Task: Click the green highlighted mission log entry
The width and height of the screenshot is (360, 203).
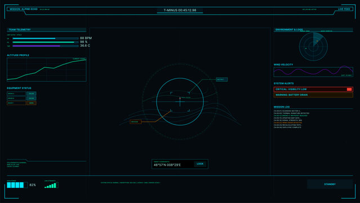Action: coord(291,116)
